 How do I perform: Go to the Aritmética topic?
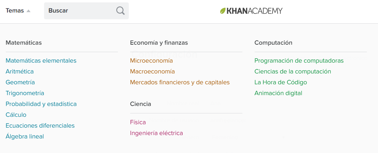20,71
